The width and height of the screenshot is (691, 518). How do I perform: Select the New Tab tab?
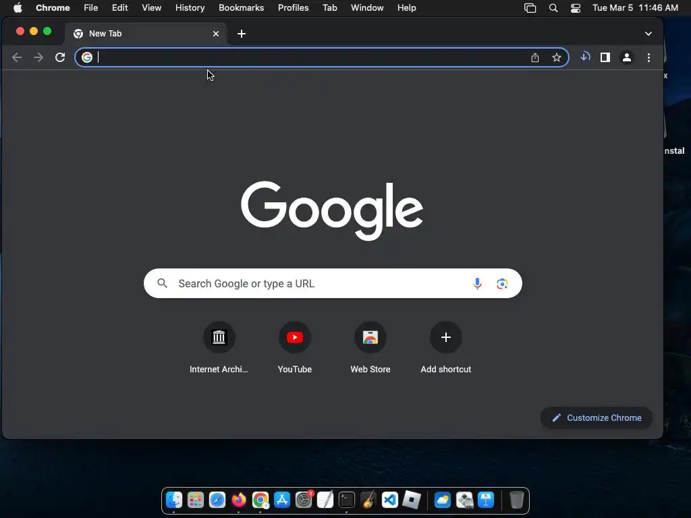(146, 34)
